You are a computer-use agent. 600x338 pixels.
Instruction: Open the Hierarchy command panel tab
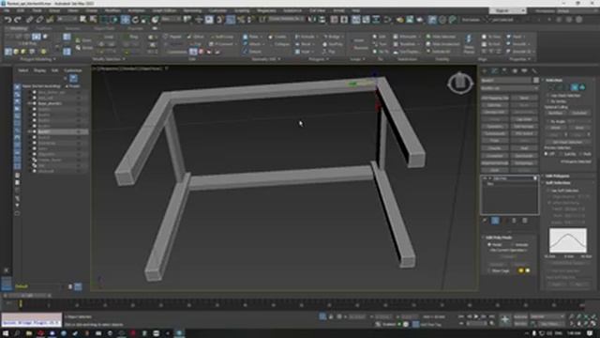(x=504, y=71)
